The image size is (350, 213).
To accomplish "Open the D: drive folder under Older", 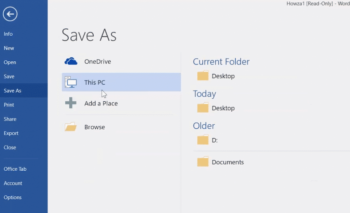I will click(x=203, y=139).
